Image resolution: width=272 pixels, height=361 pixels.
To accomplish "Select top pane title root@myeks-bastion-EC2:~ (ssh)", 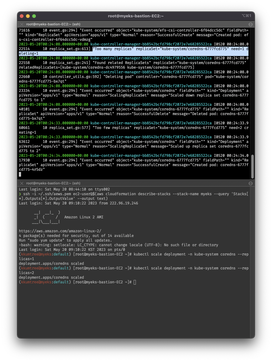I will pos(53,24).
